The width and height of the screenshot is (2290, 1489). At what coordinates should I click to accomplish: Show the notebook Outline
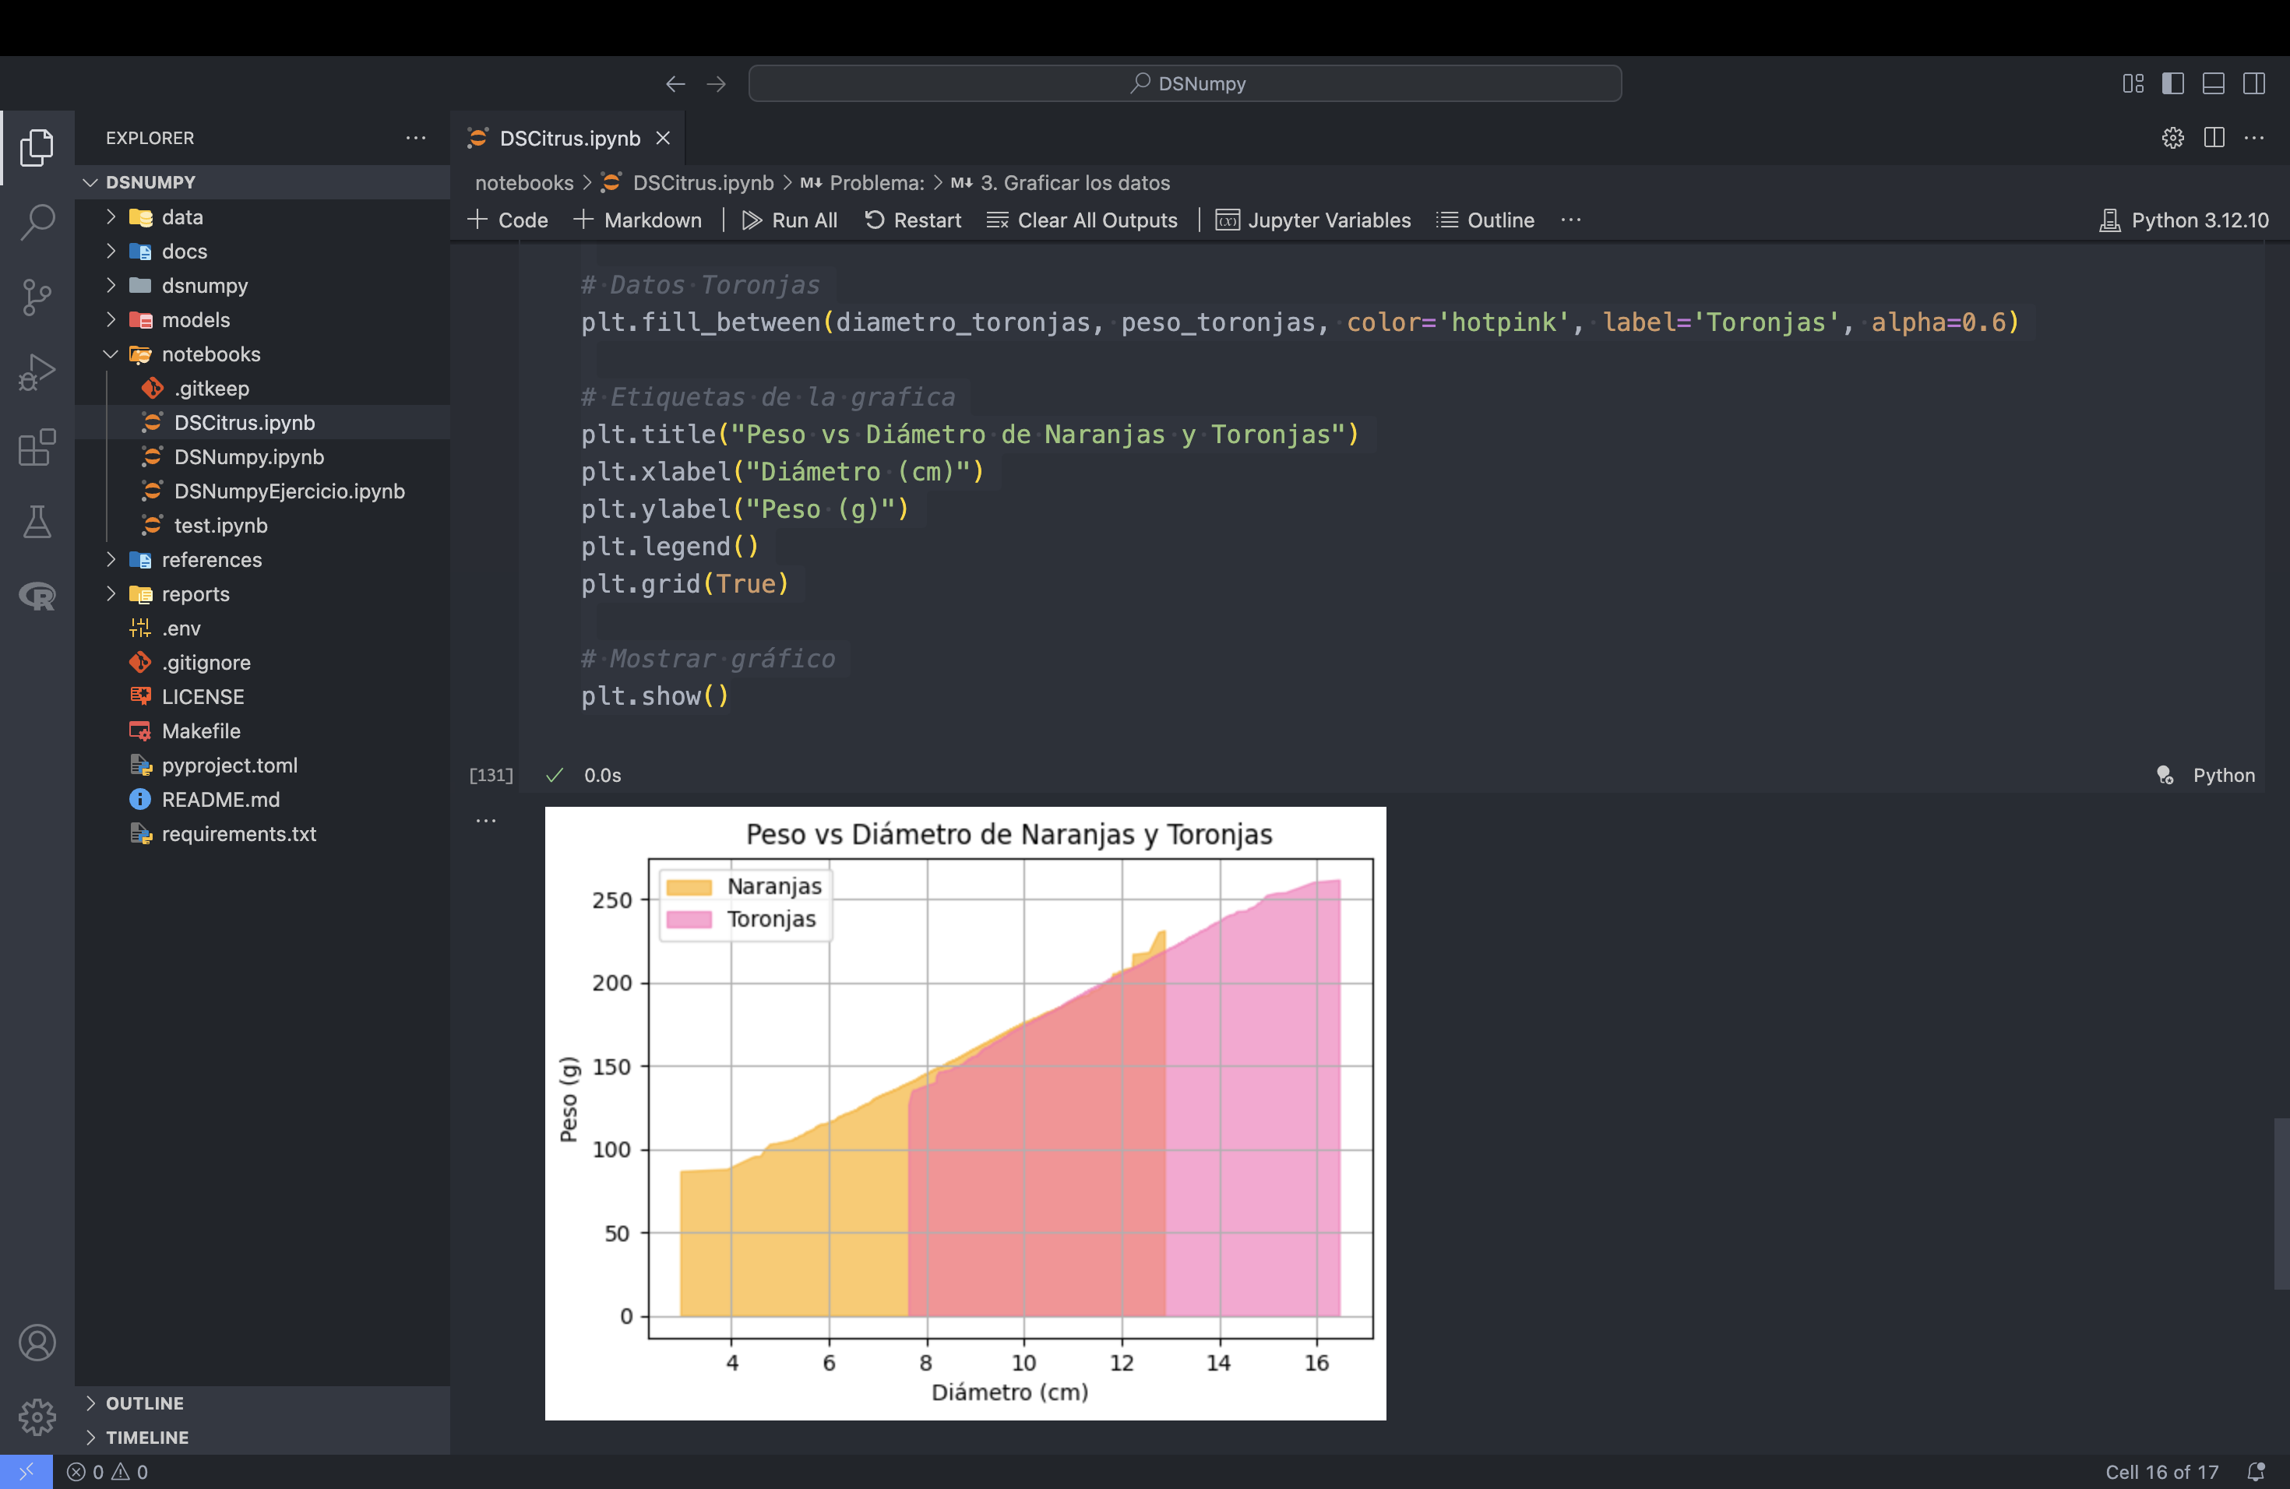pyautogui.click(x=1485, y=220)
